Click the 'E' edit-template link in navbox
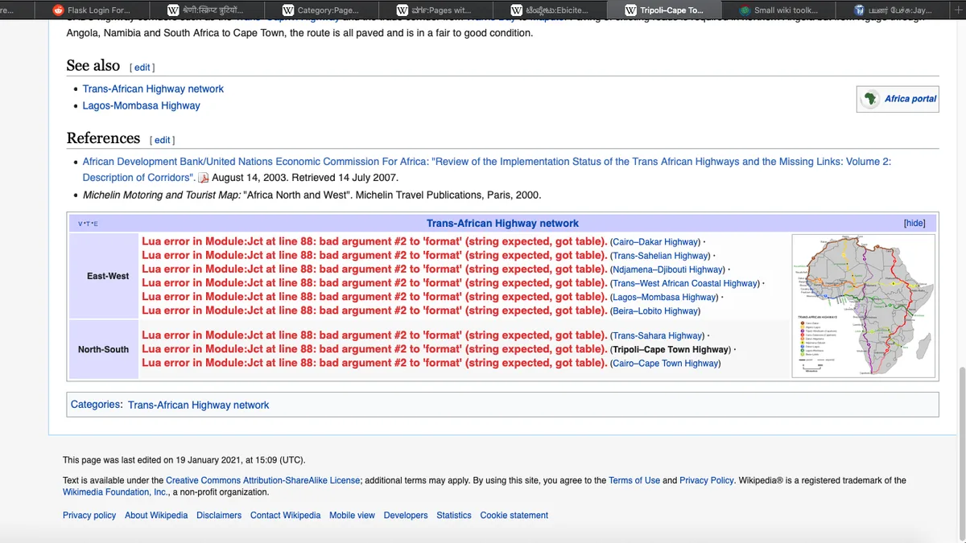The height and width of the screenshot is (543, 966). (x=95, y=224)
